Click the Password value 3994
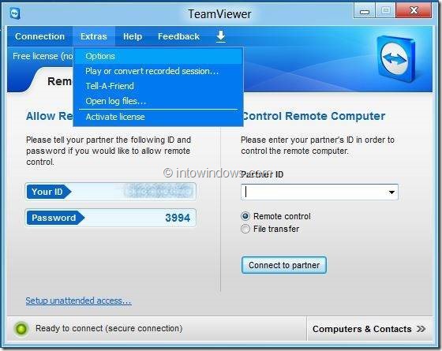 click(178, 218)
